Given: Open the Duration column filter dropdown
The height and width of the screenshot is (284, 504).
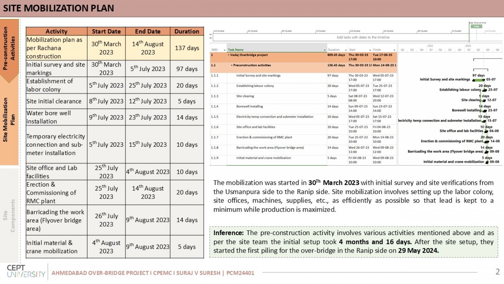Looking at the screenshot, I should tap(346, 50).
